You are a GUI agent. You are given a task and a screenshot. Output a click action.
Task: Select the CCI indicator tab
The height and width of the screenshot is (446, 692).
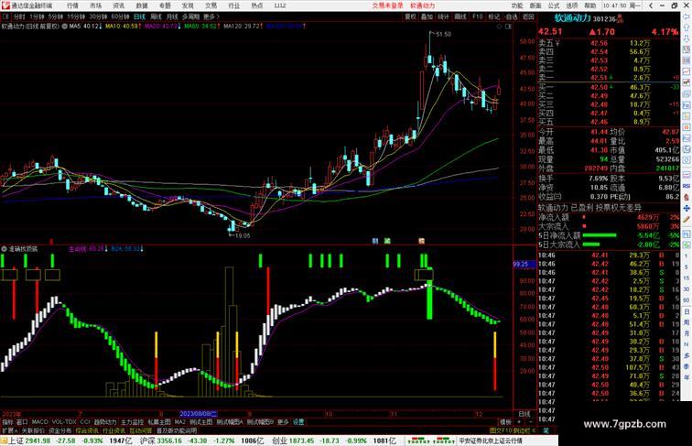pyautogui.click(x=85, y=422)
